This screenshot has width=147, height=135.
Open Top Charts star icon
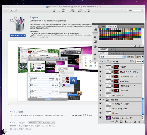point(63,10)
